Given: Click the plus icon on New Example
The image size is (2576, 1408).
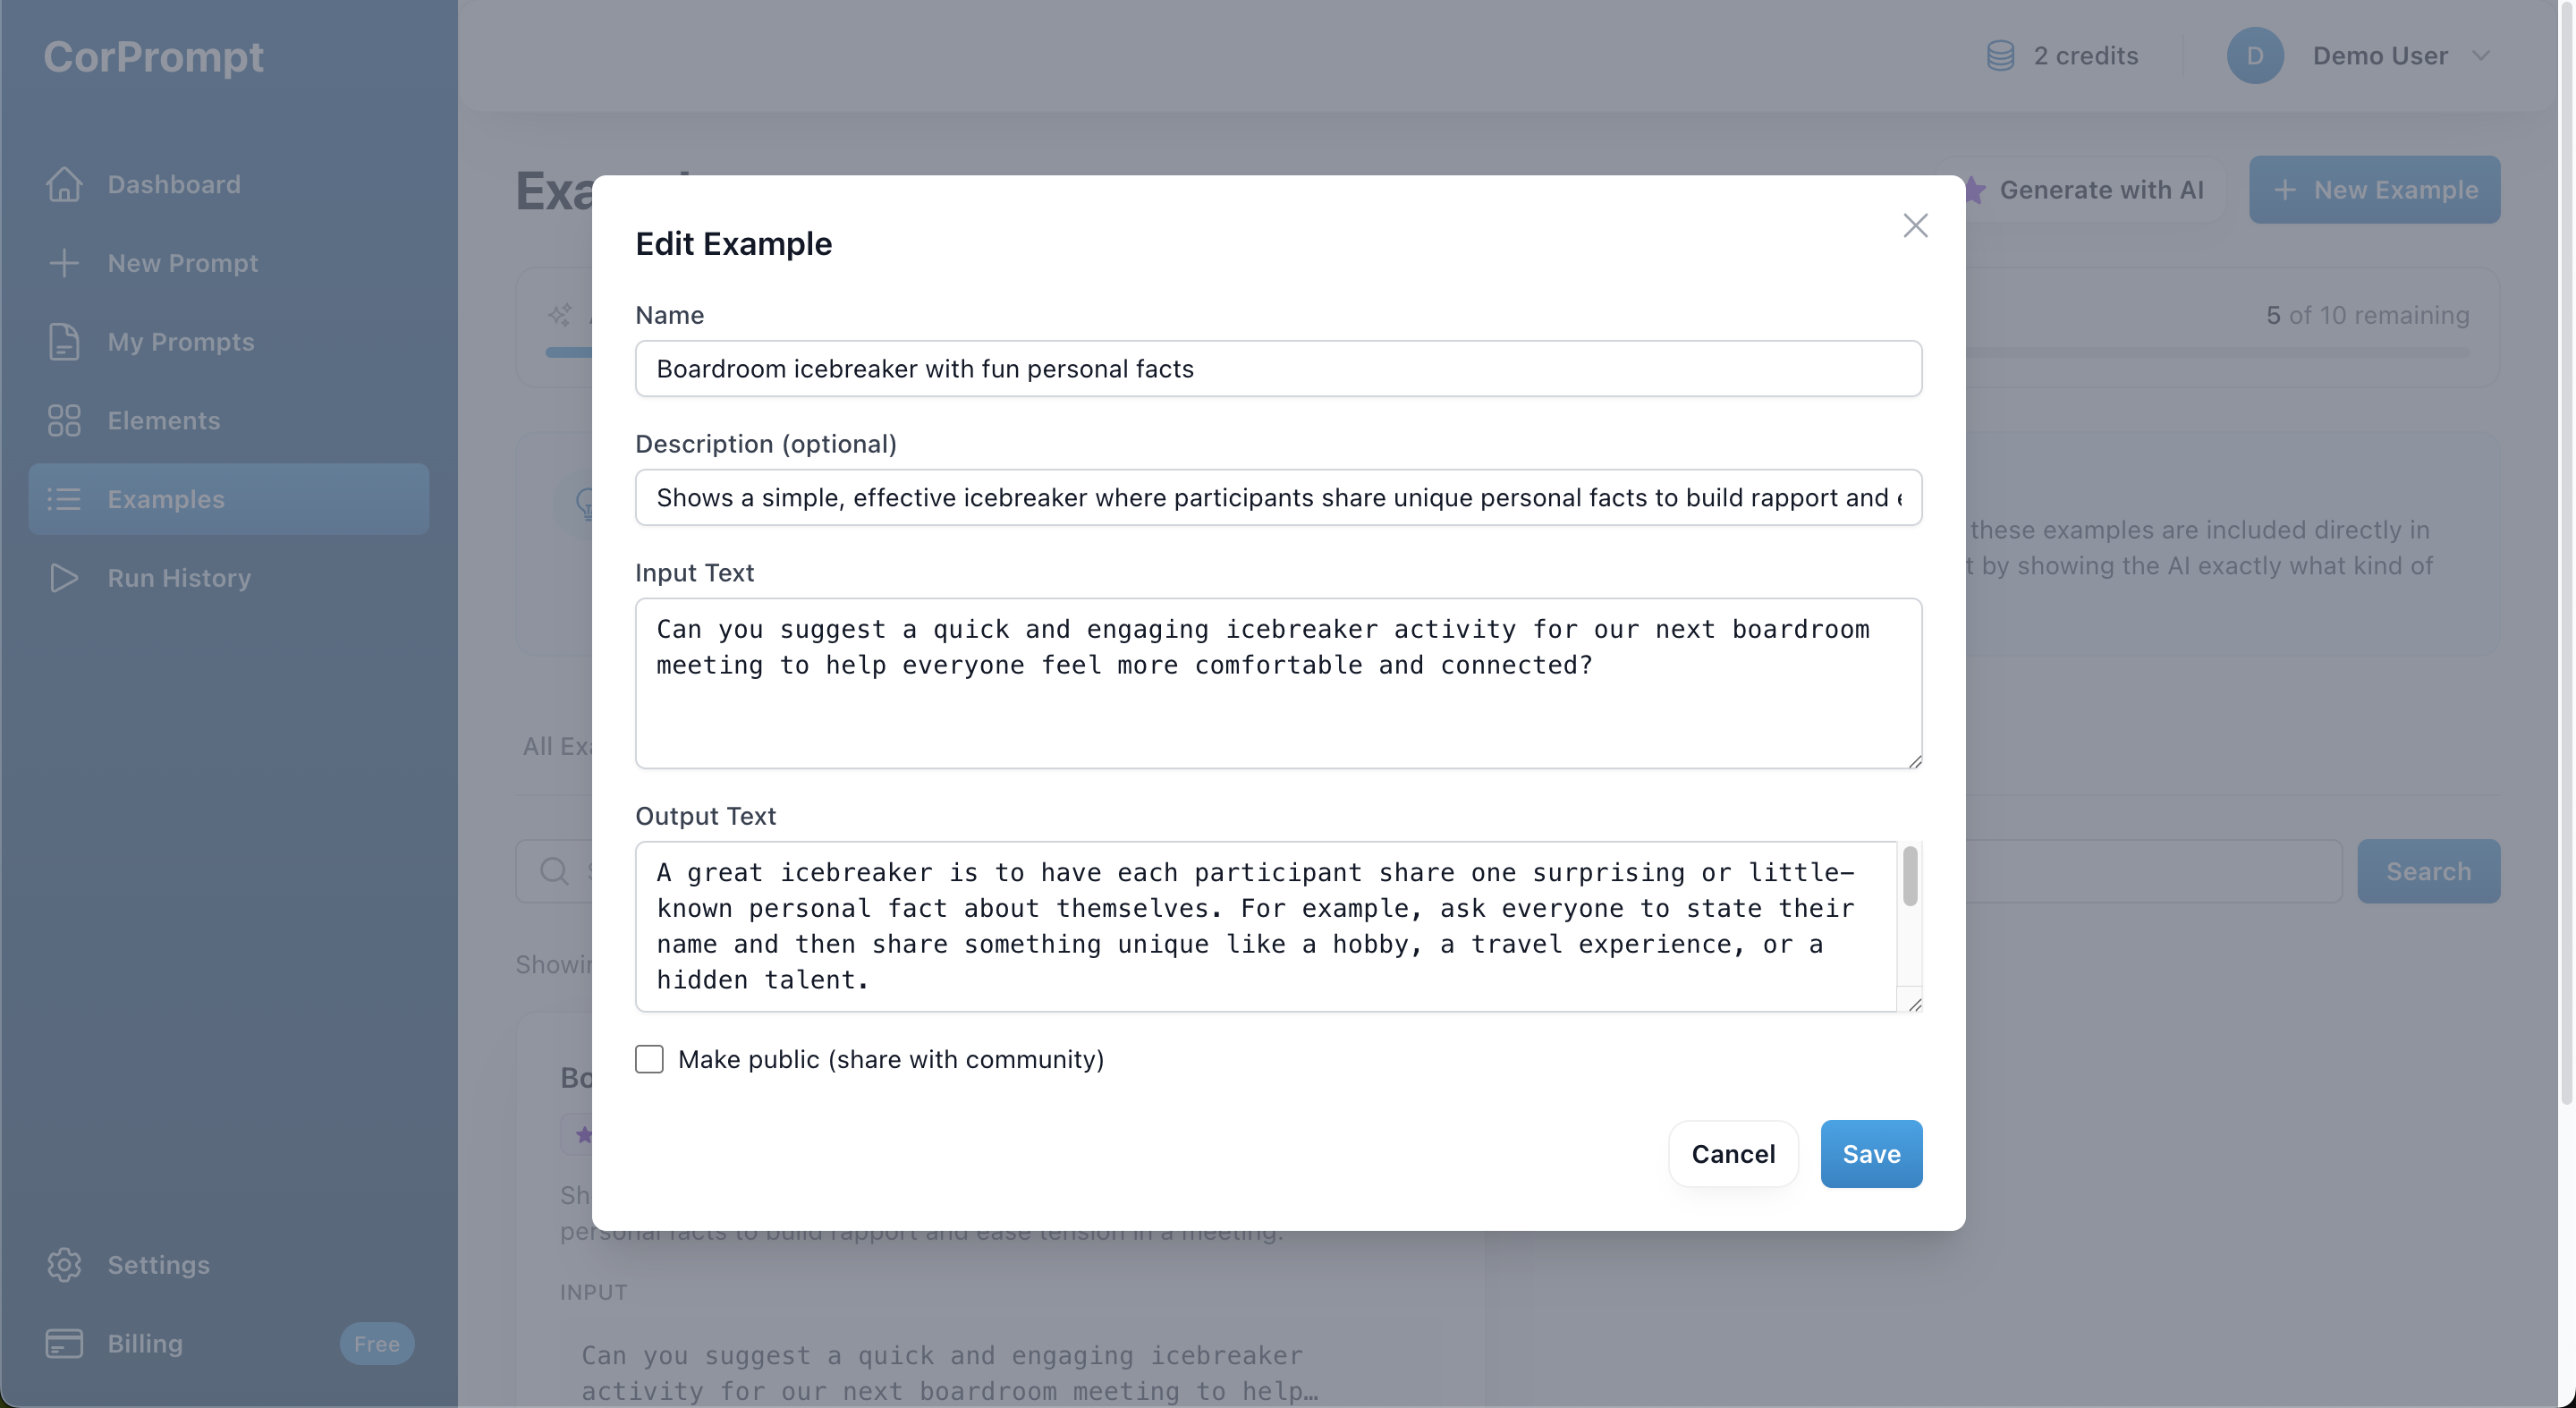Looking at the screenshot, I should click(x=2286, y=189).
